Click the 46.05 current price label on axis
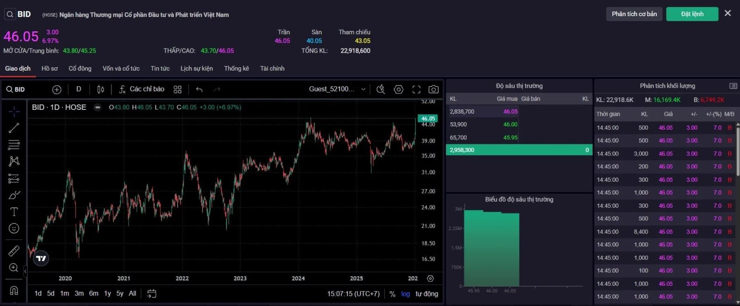 pos(428,118)
